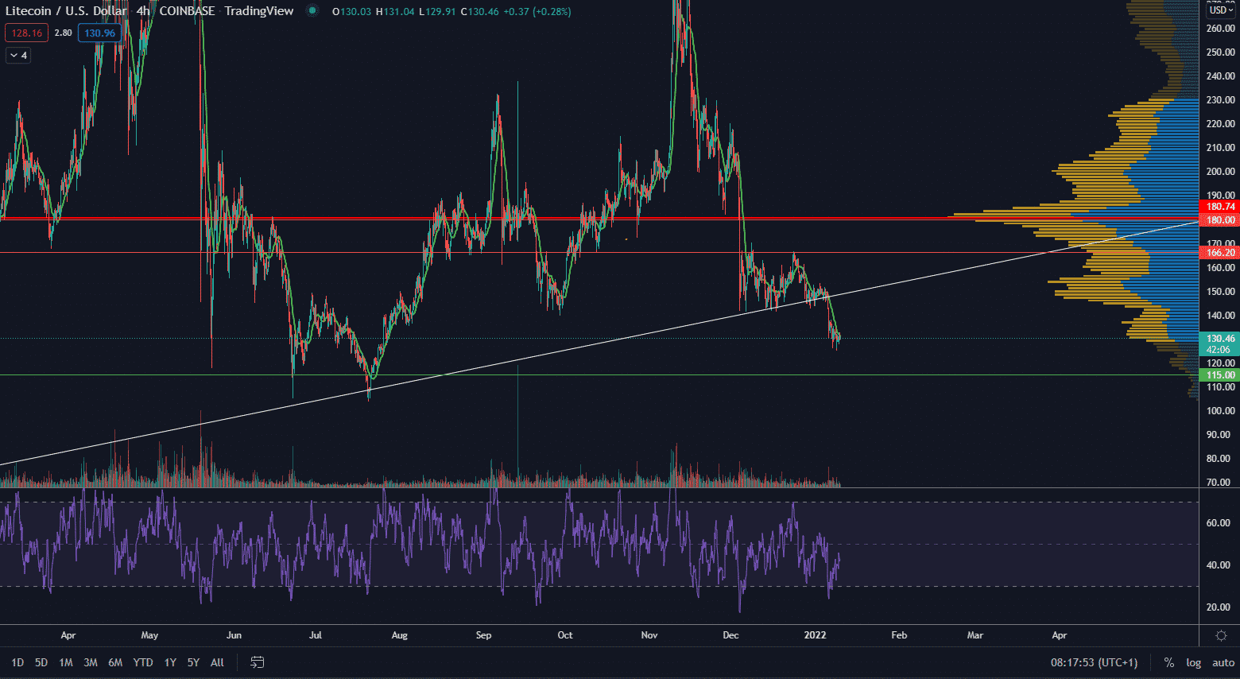The width and height of the screenshot is (1240, 679).
Task: Toggle auto scale mode
Action: click(1223, 662)
